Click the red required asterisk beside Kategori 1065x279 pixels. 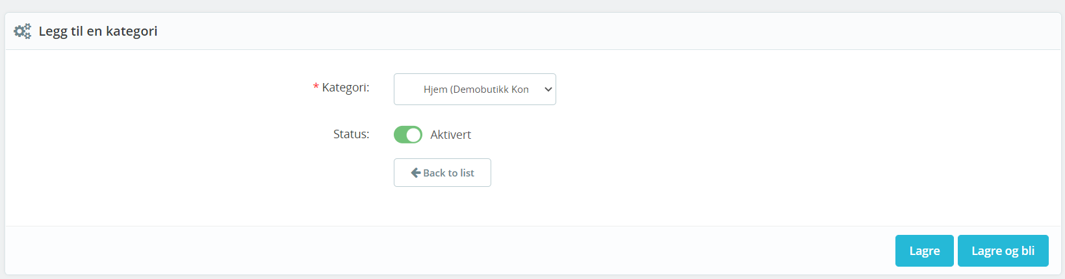(x=316, y=87)
